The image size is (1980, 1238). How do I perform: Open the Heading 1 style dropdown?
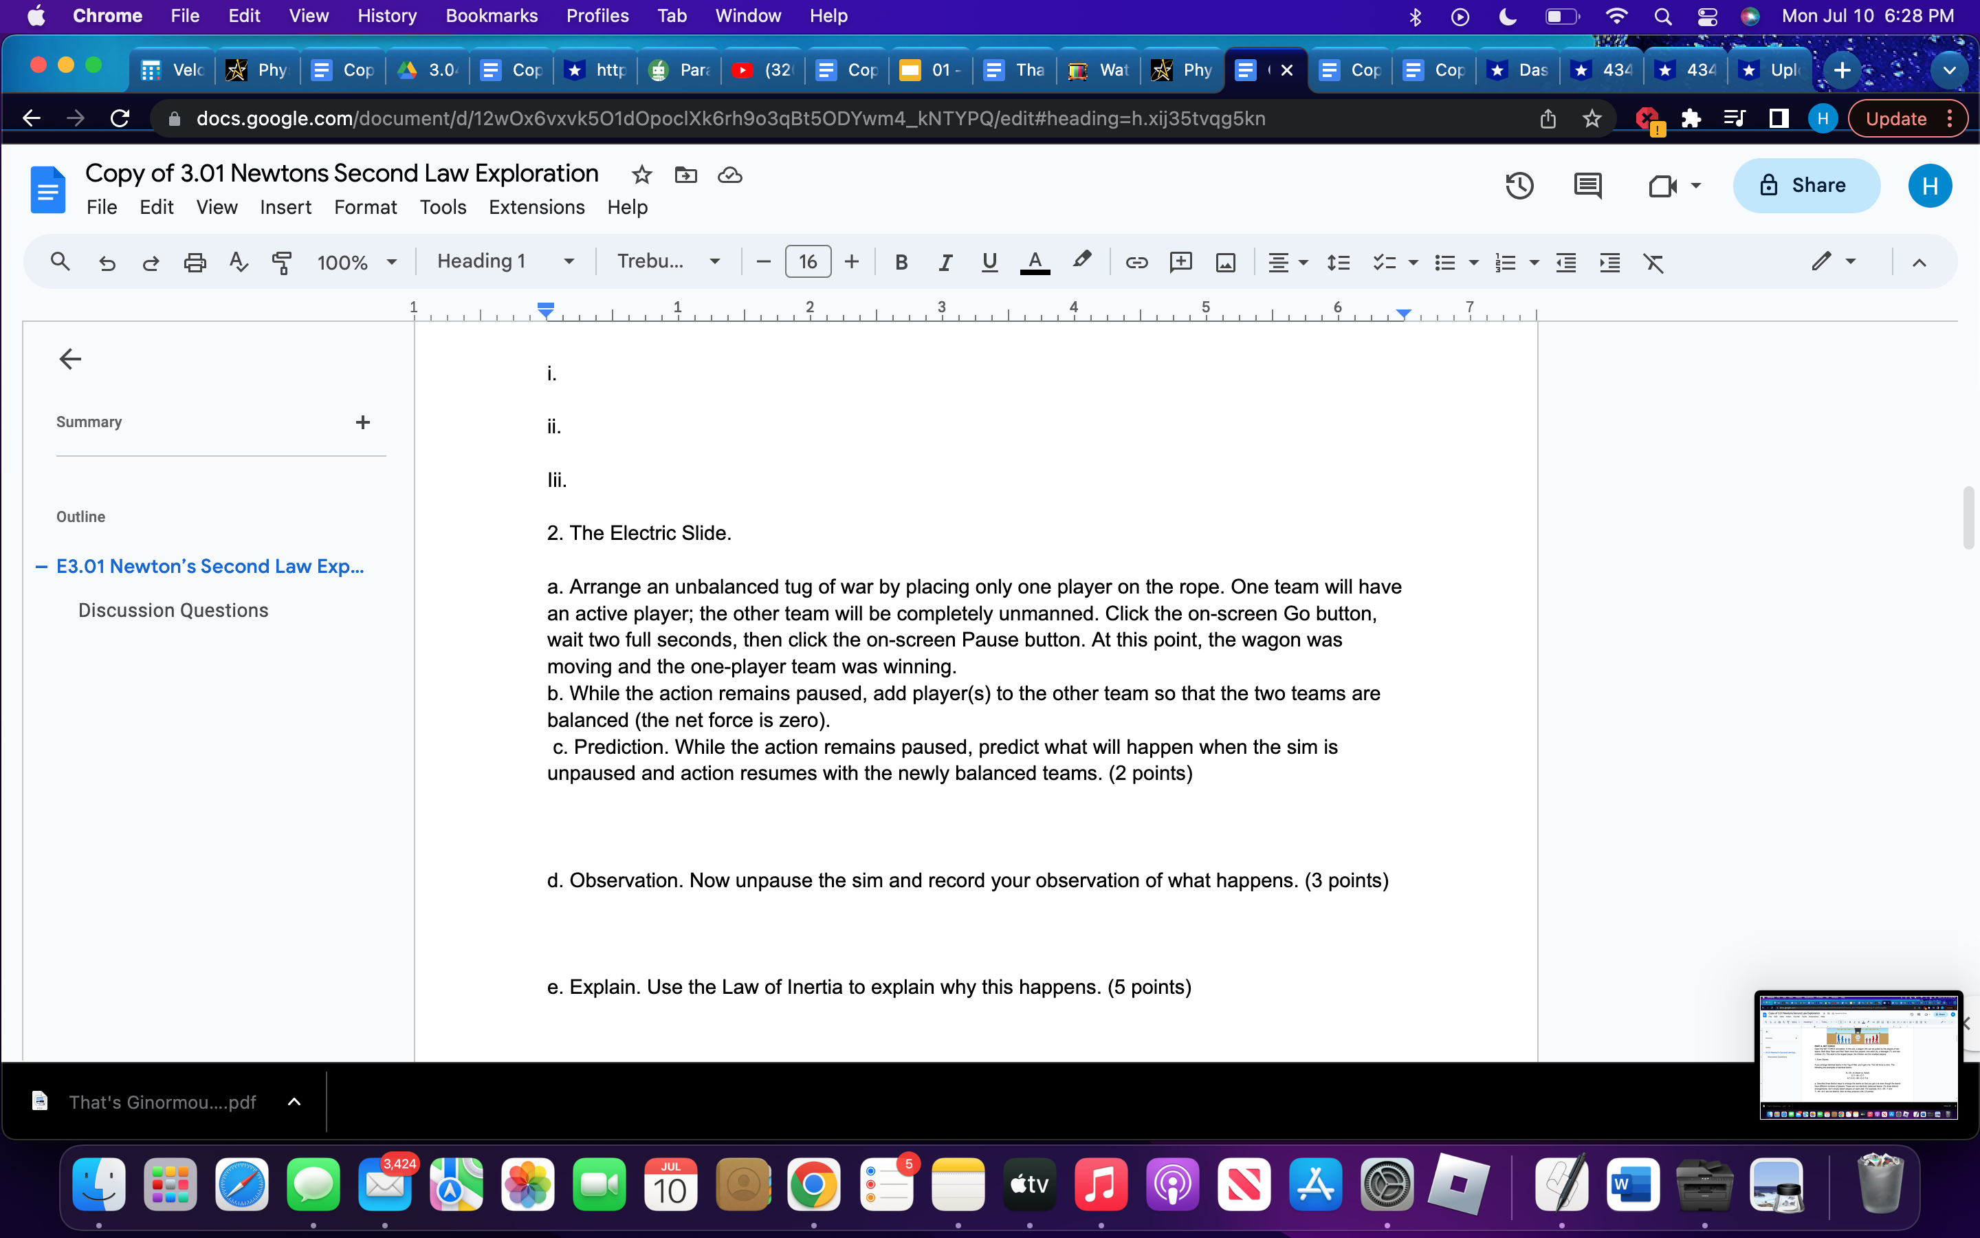pyautogui.click(x=505, y=261)
